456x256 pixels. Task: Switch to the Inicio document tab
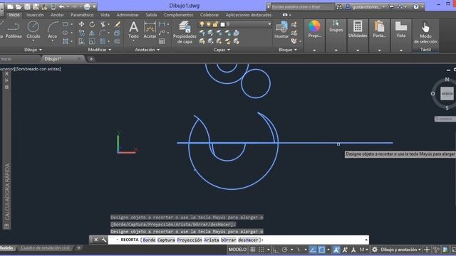pos(6,59)
